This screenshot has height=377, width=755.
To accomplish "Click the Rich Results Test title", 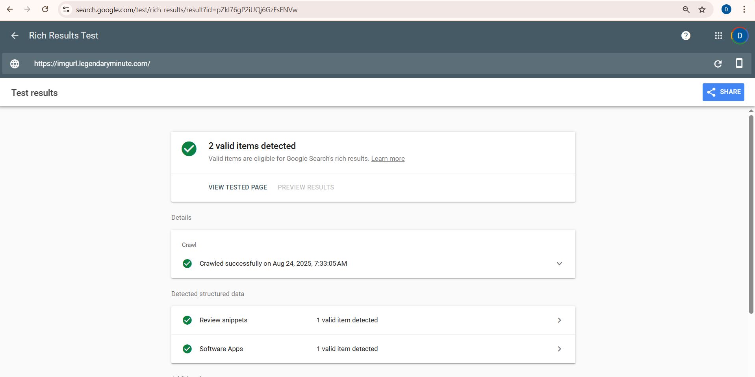I will (63, 35).
